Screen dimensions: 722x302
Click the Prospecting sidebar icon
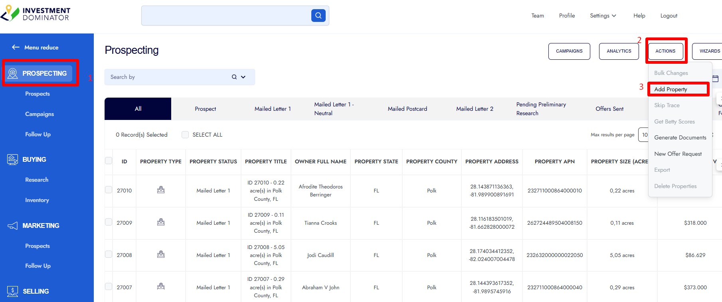coord(13,73)
